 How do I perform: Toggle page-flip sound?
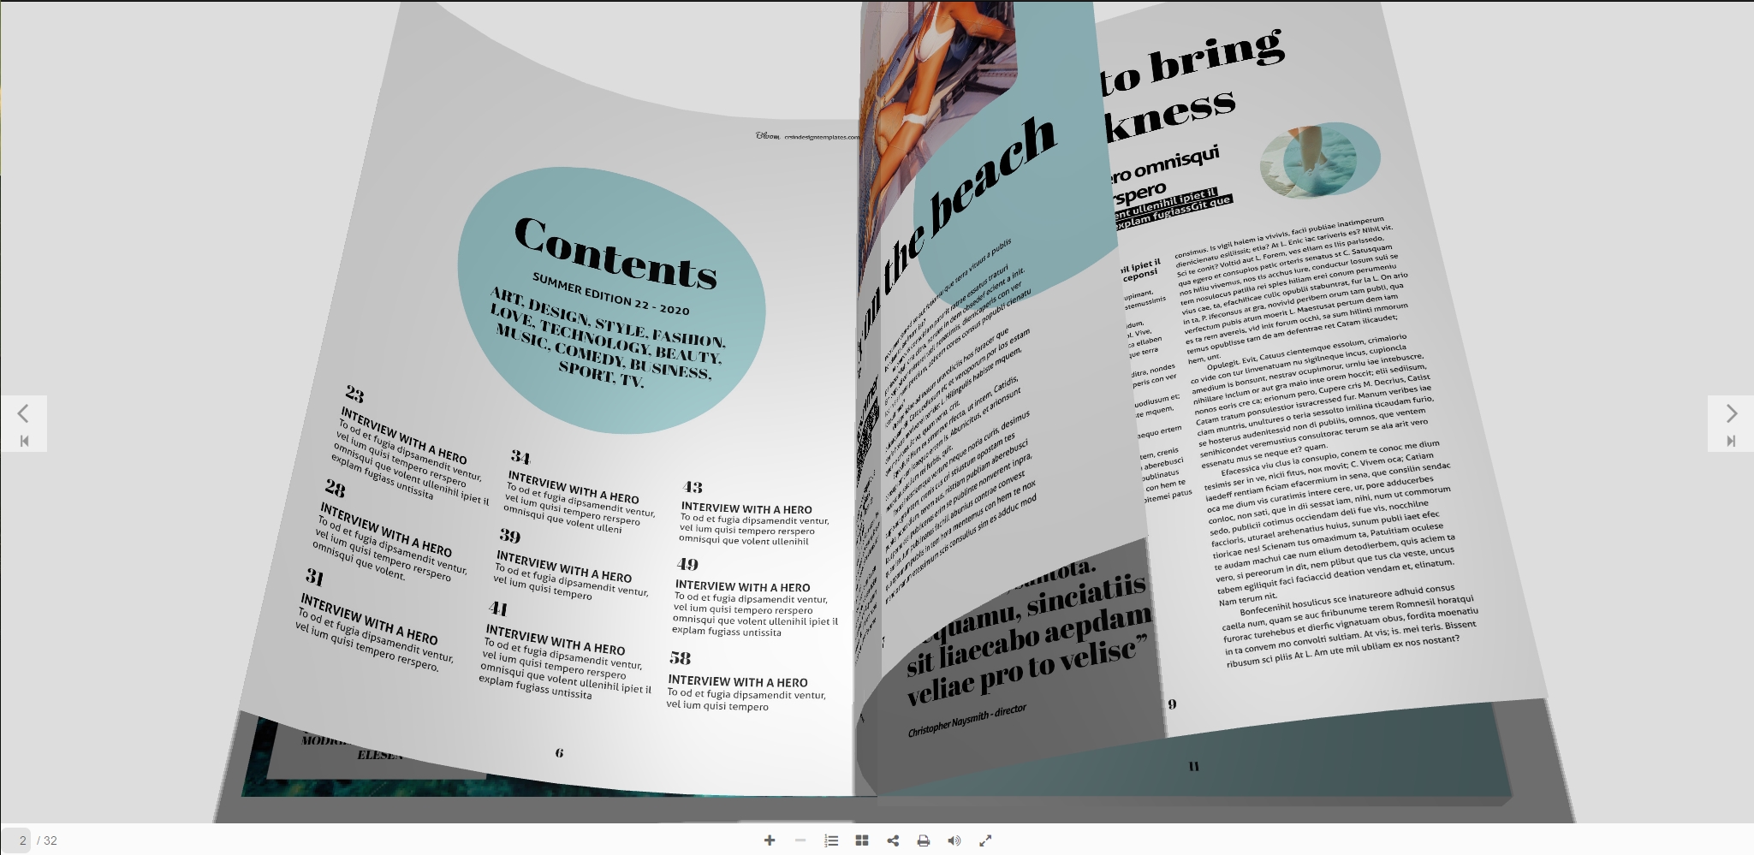coord(954,840)
